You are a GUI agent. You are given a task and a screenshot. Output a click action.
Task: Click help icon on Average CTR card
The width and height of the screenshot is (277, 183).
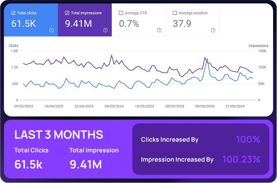point(159,30)
